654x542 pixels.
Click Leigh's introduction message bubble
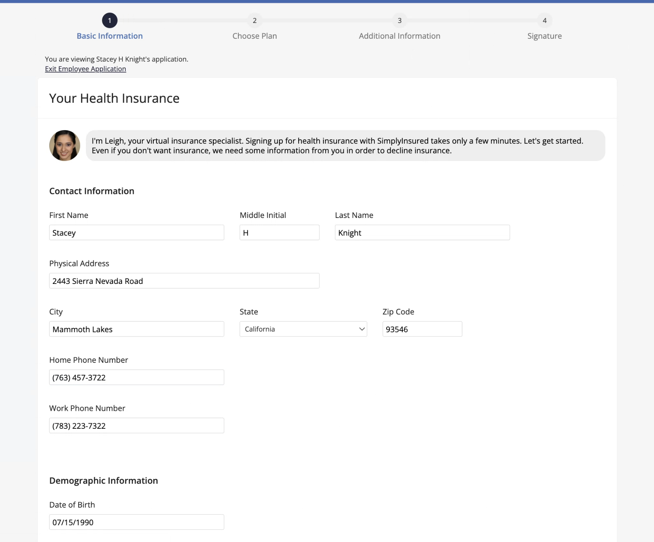346,146
